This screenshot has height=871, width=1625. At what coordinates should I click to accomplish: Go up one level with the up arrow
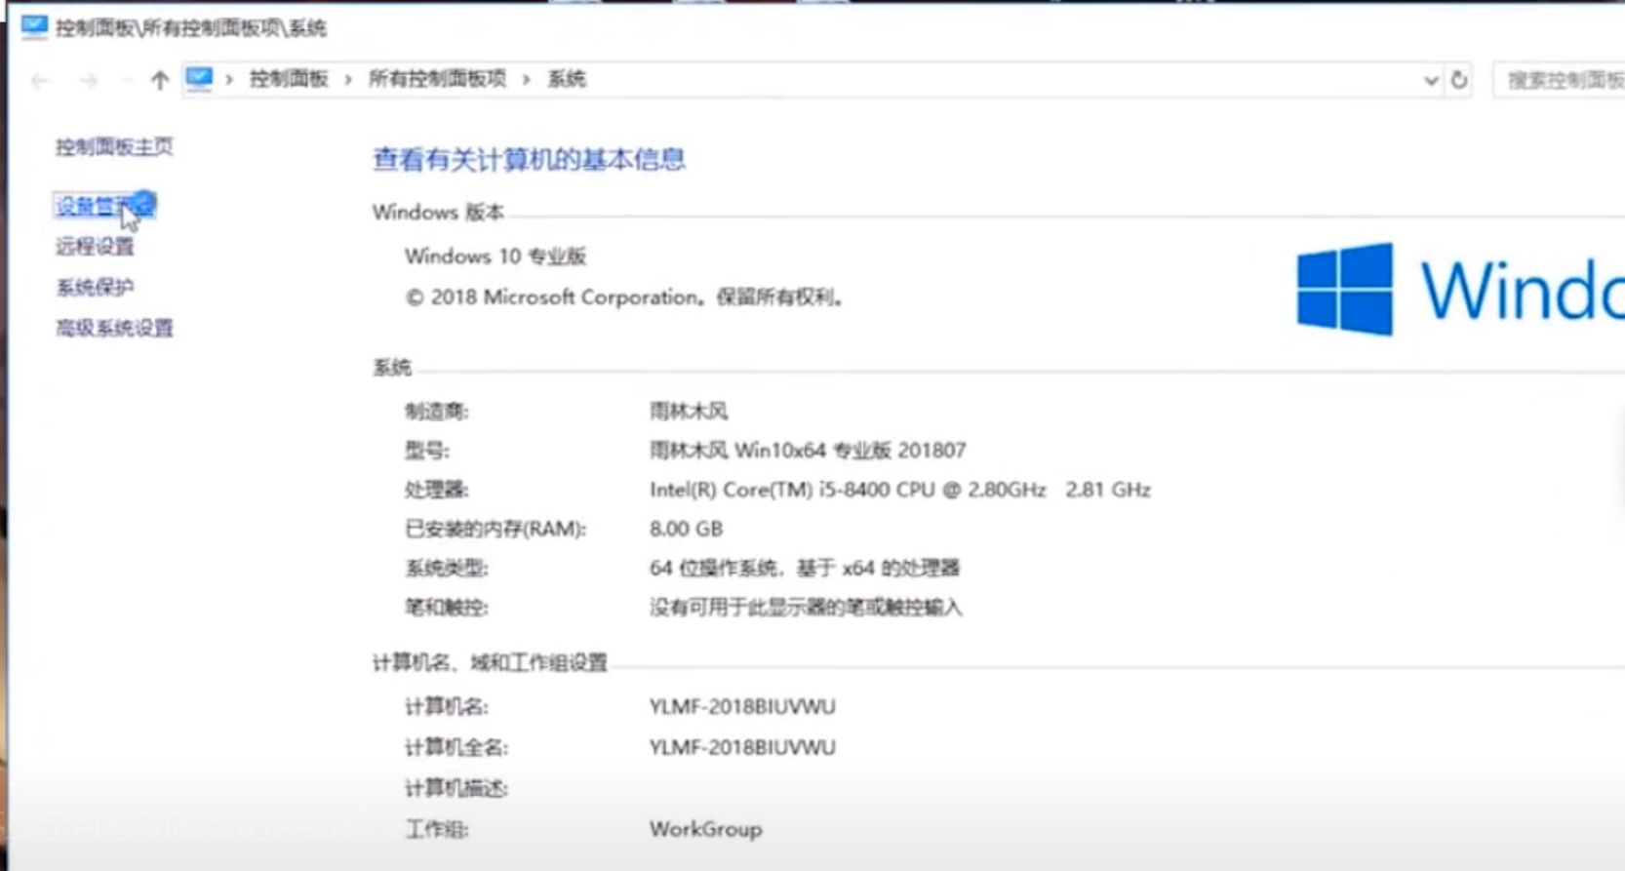tap(159, 80)
